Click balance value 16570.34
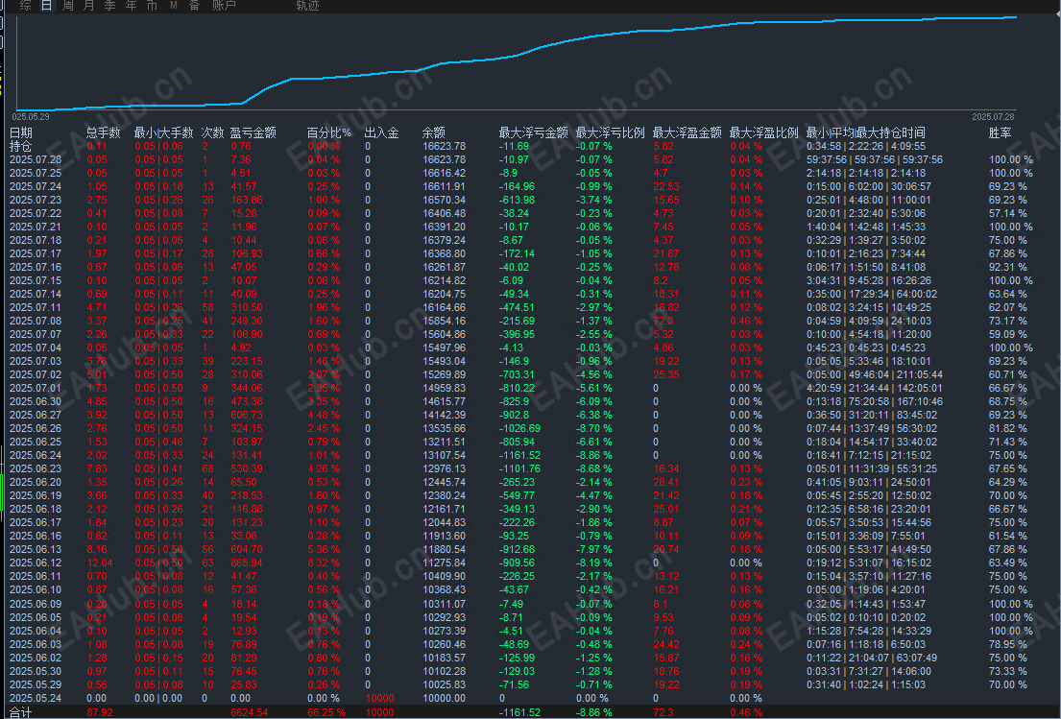 [x=444, y=201]
